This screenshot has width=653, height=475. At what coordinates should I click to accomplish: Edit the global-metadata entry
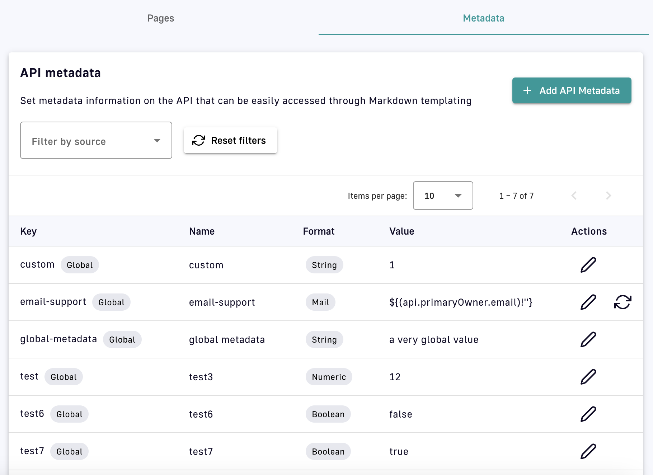[588, 340]
